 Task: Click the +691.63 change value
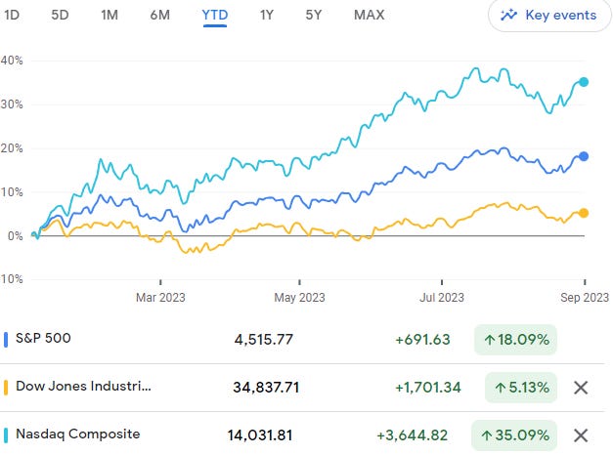pos(423,340)
